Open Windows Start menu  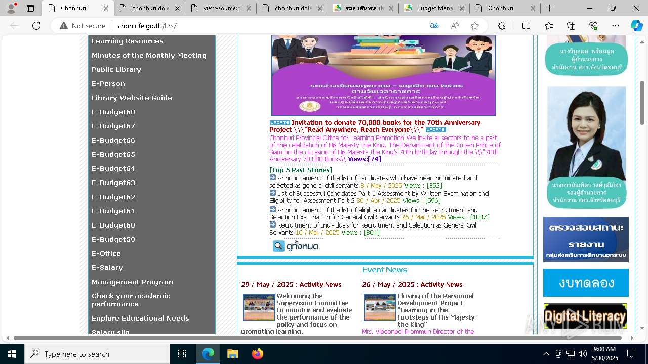12,354
